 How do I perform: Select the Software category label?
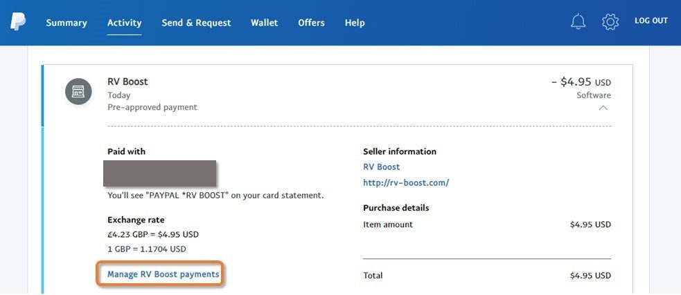click(594, 95)
